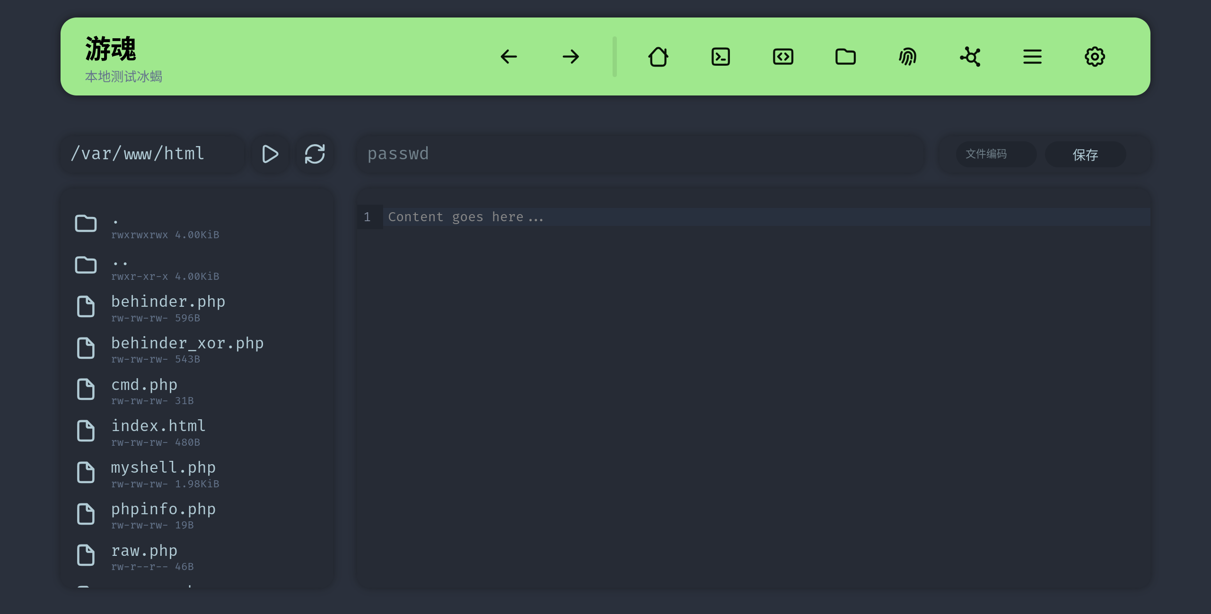The height and width of the screenshot is (614, 1211).
Task: Refresh the directory listing
Action: [x=315, y=154]
